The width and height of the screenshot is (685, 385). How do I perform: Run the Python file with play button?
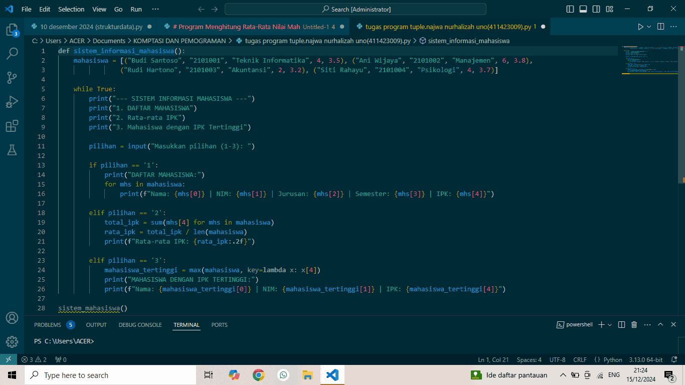coord(640,27)
